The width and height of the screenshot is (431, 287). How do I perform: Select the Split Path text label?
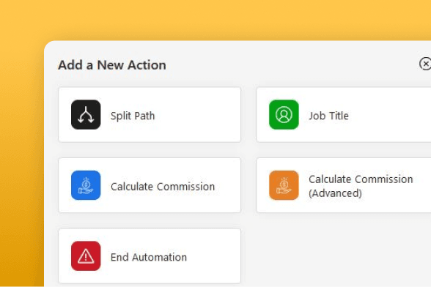pyautogui.click(x=133, y=116)
